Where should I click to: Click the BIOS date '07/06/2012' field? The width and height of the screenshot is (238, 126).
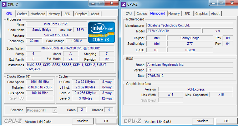(190, 76)
